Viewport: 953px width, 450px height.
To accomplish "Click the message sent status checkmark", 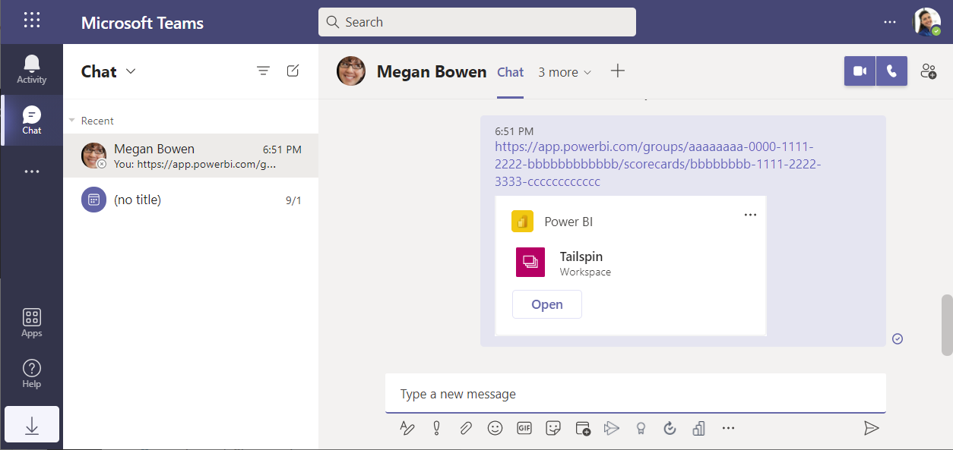I will tap(898, 338).
